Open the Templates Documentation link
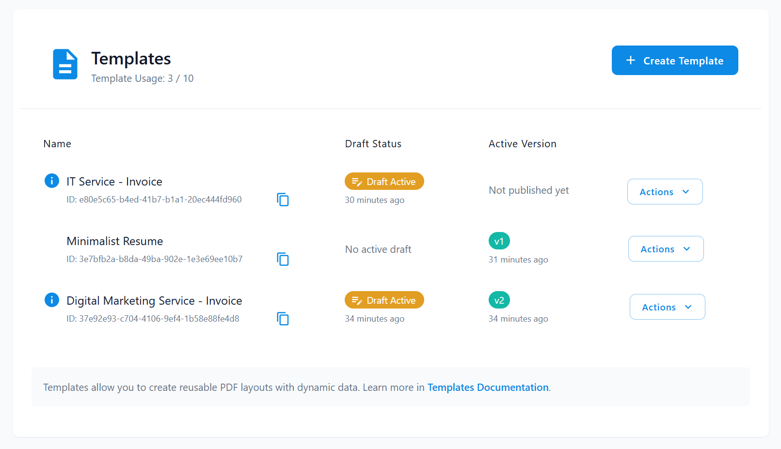Screen dimensions: 781x449 (488, 387)
